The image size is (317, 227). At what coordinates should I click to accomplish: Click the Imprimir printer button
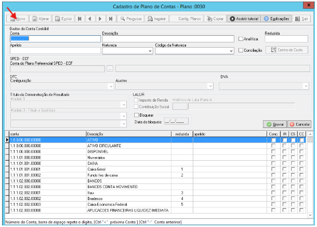(157, 19)
